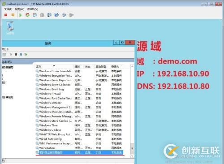224x164 pixels.
Task: Sort by the 描述 column header
Action: (x=78, y=66)
